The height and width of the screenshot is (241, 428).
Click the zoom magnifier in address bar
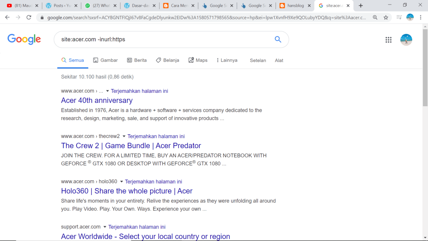[x=375, y=18]
